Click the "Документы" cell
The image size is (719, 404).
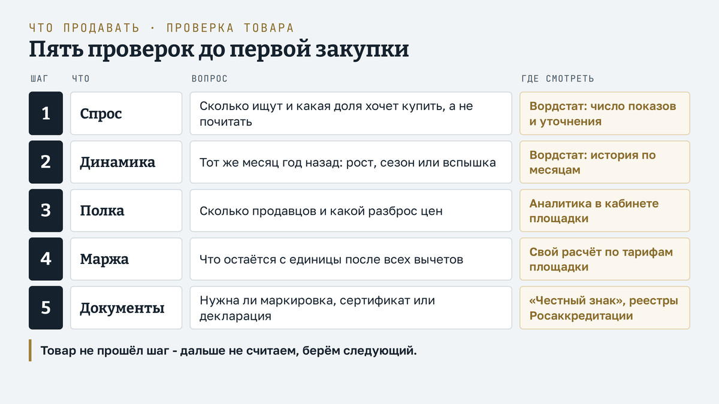[x=126, y=308]
